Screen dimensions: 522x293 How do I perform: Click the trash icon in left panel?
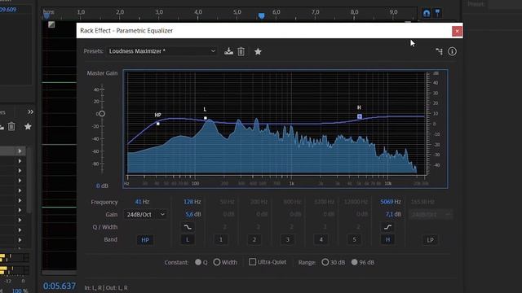tap(11, 127)
